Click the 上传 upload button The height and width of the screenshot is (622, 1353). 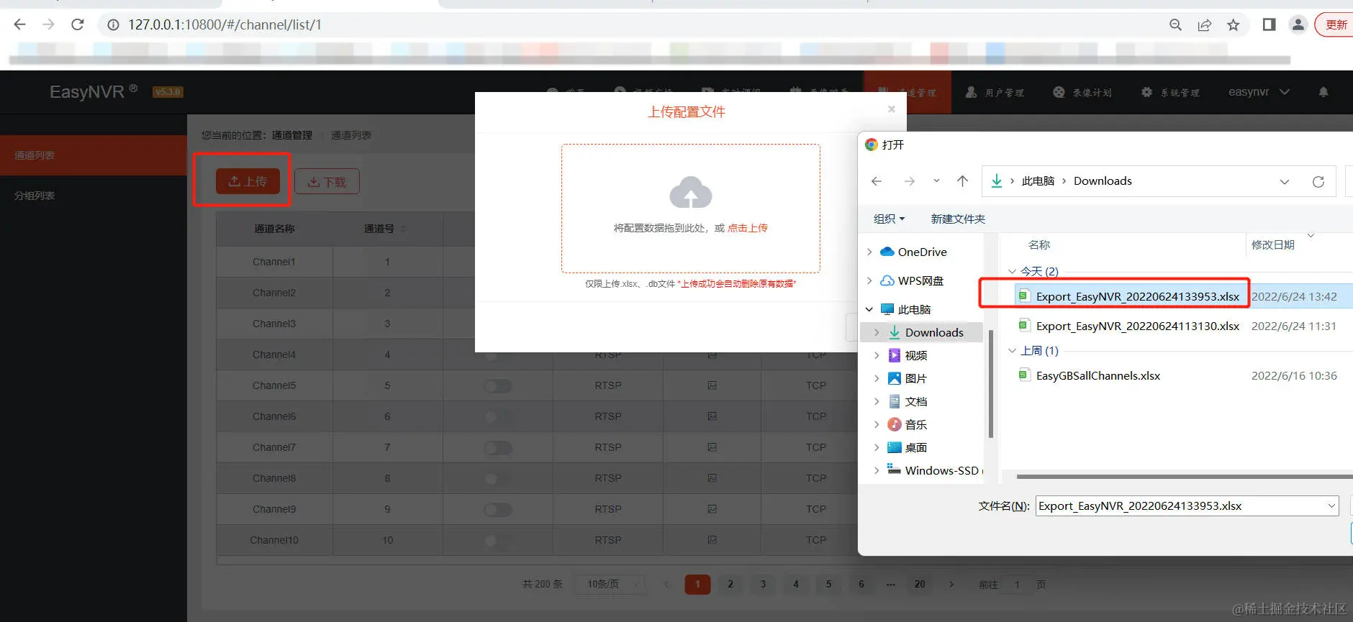click(248, 181)
